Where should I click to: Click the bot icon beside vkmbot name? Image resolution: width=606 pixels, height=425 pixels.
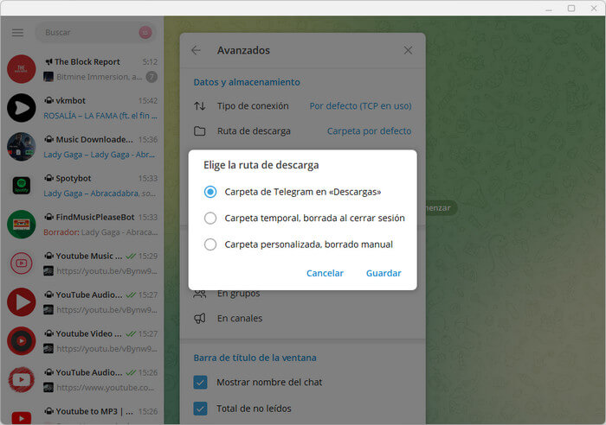point(48,101)
